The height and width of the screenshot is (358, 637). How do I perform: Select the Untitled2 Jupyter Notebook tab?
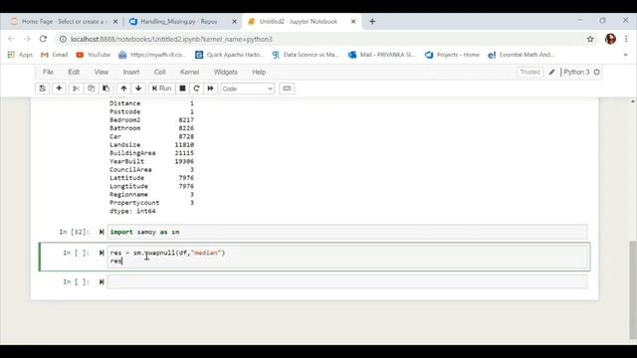(x=299, y=22)
